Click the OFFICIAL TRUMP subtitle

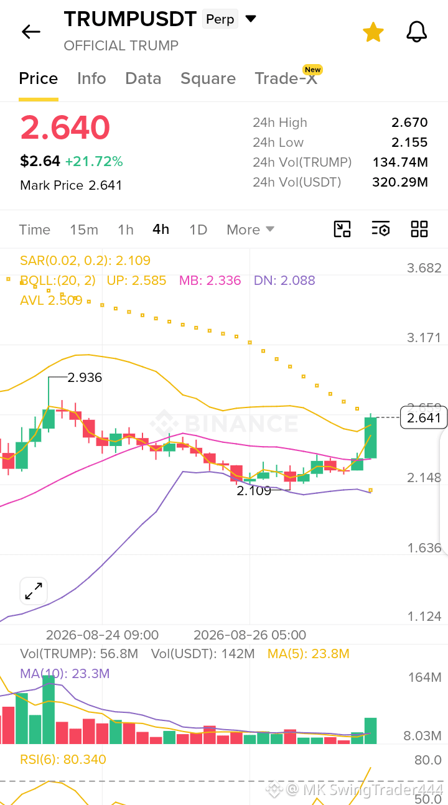coord(121,45)
